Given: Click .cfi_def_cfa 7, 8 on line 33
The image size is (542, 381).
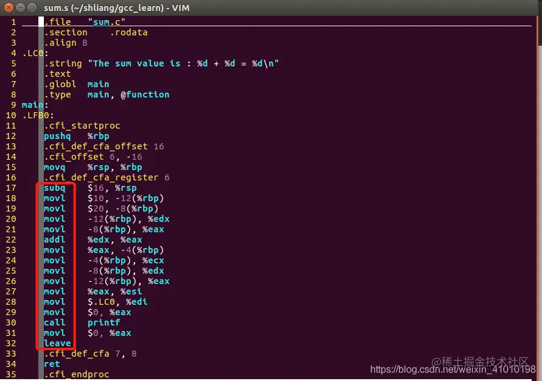Looking at the screenshot, I should 90,354.
